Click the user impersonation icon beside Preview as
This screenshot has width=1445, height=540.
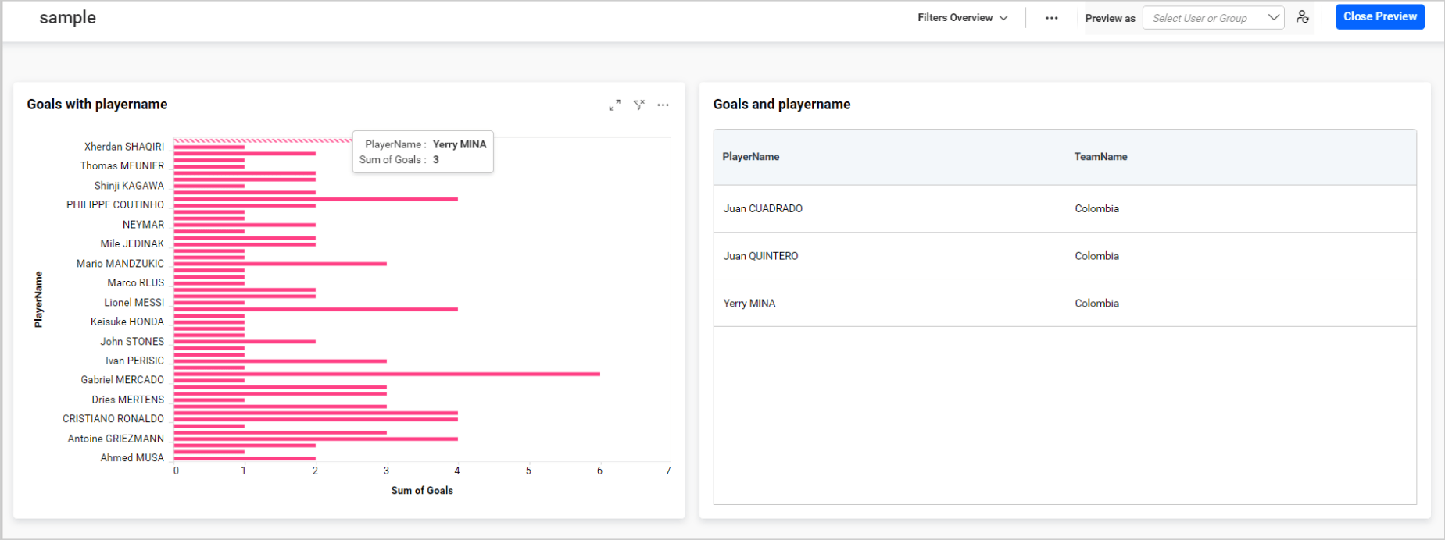(1302, 17)
